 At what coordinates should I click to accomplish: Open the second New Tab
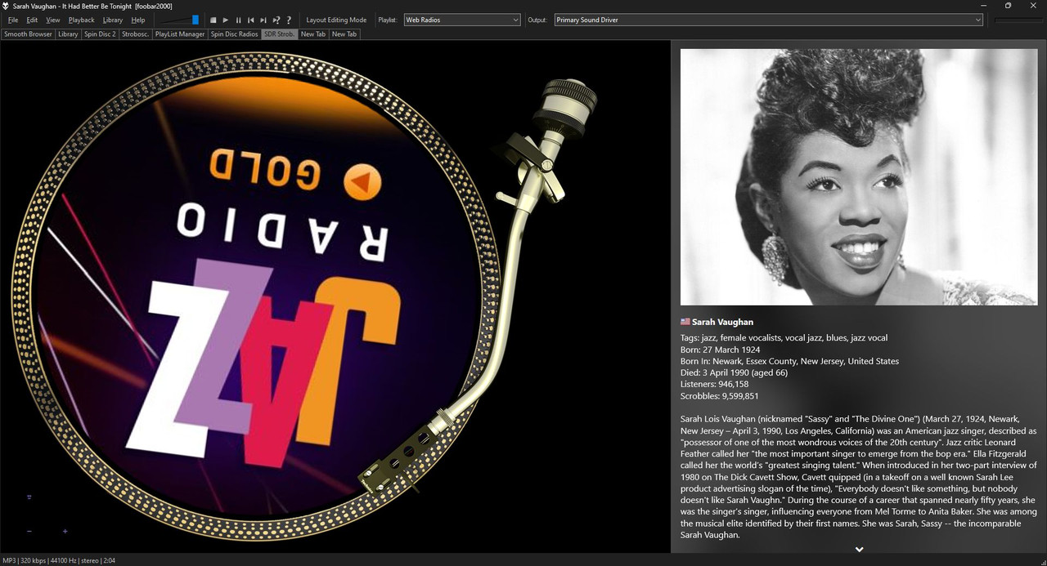(344, 34)
